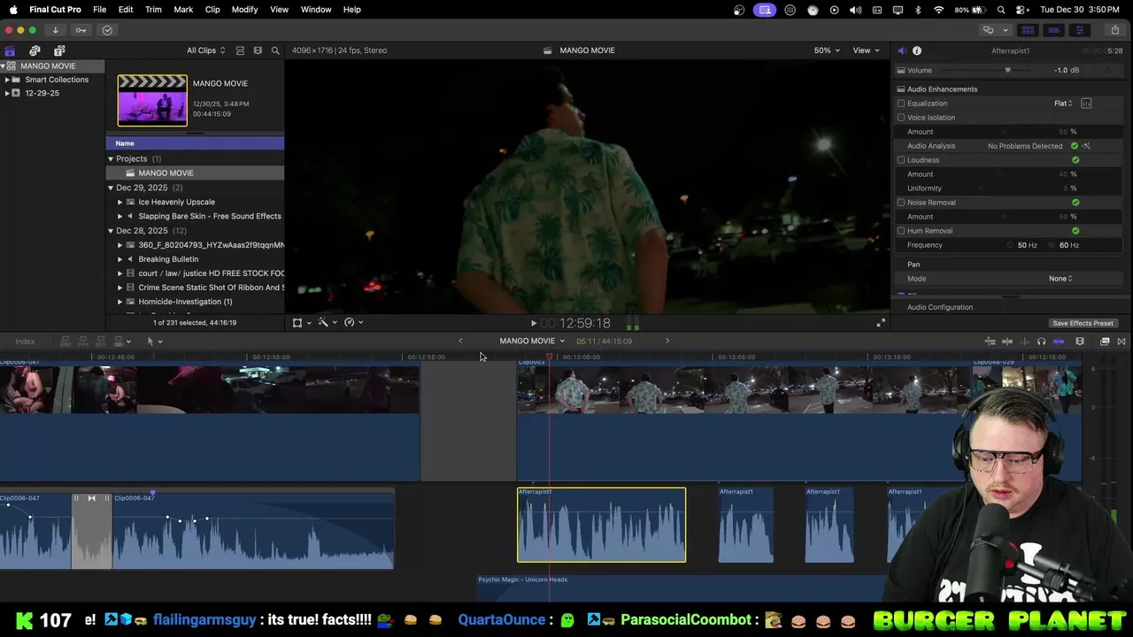Expand the Smart Collections folder
The height and width of the screenshot is (637, 1133).
click(7, 80)
